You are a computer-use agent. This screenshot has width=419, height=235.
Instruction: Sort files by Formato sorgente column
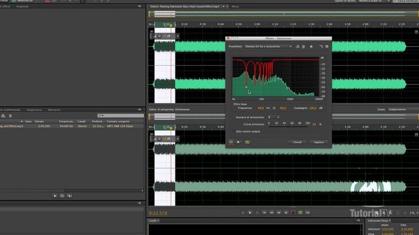point(118,121)
